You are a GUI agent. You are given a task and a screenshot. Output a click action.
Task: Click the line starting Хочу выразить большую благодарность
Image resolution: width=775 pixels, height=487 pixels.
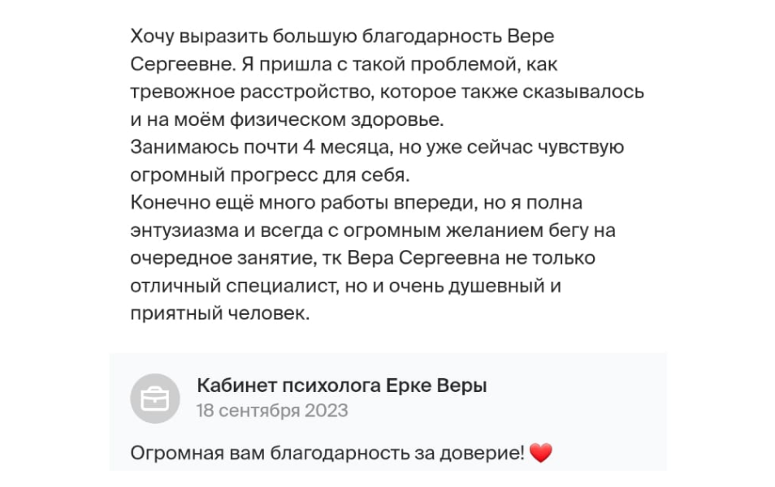coord(342,37)
